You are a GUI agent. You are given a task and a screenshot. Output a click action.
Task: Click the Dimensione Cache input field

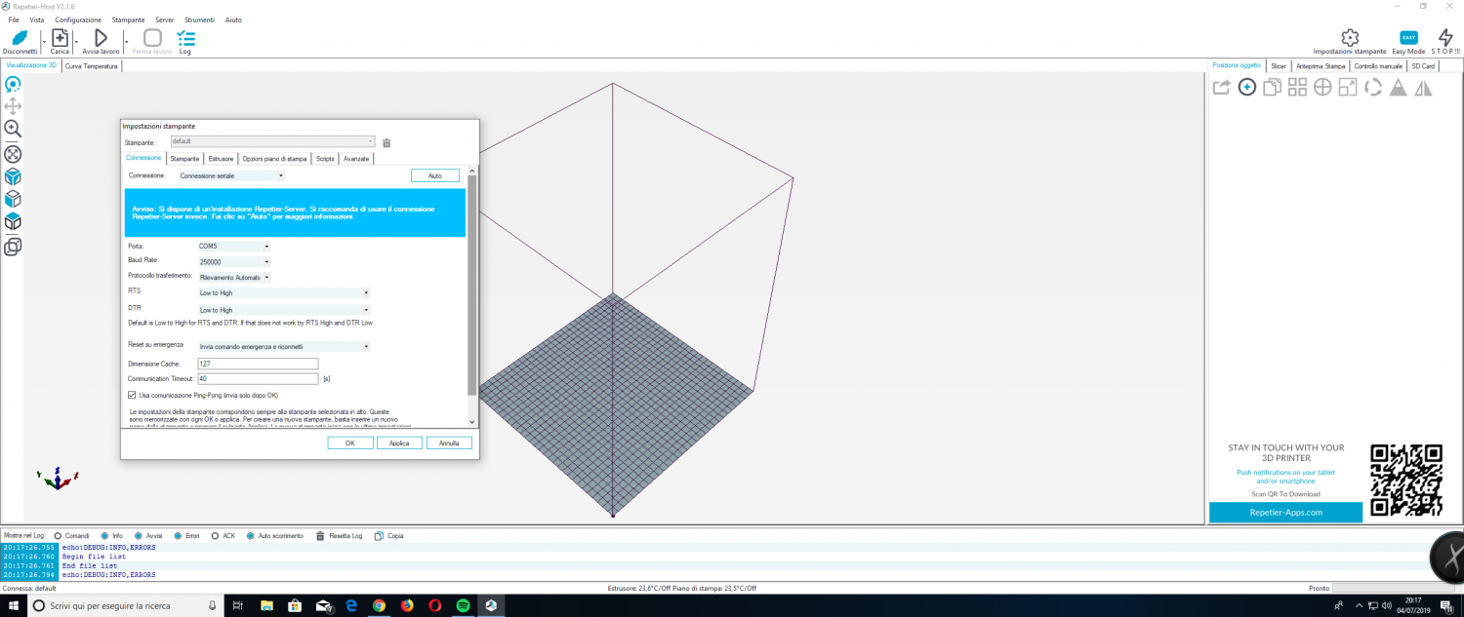(x=258, y=364)
